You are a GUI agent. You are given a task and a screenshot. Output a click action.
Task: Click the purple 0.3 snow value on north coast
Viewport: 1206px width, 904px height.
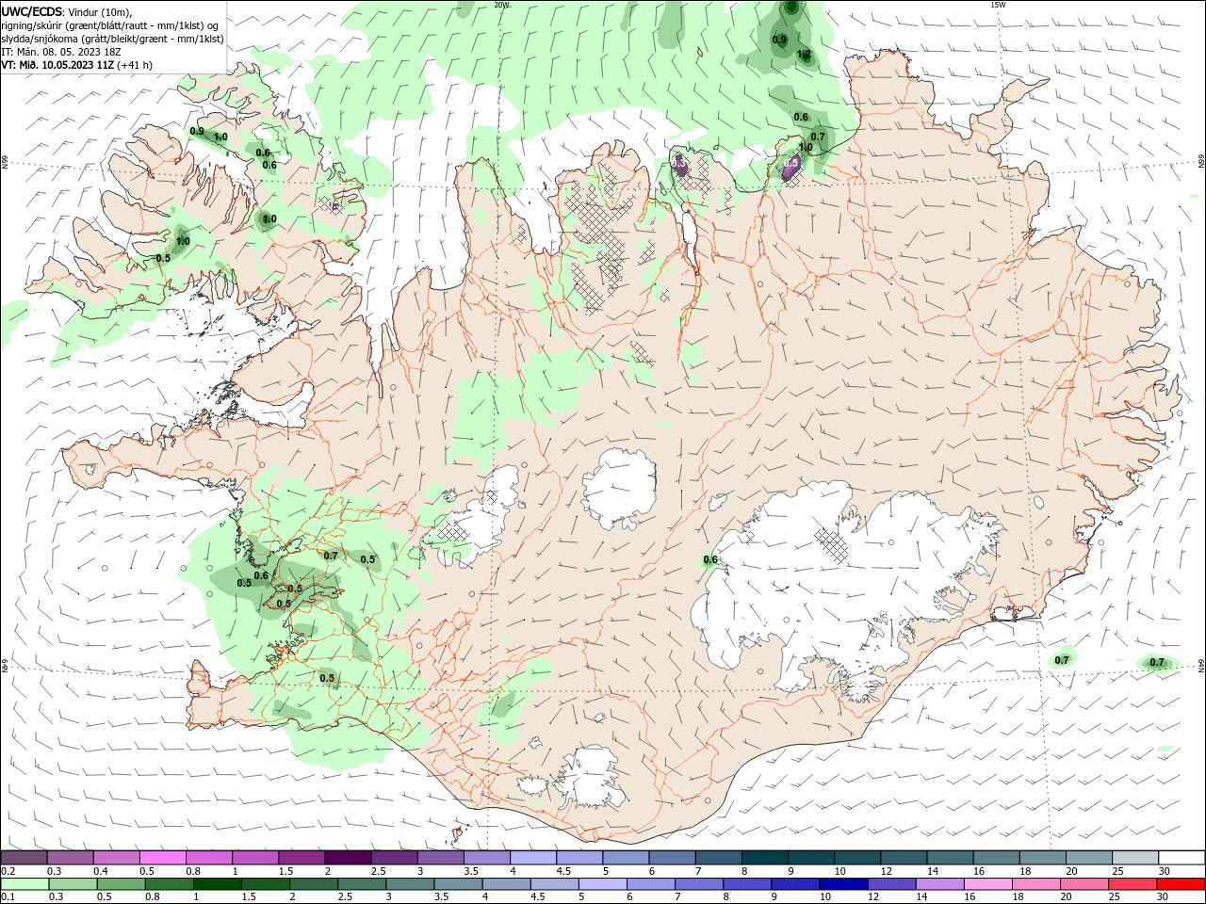pos(680,164)
